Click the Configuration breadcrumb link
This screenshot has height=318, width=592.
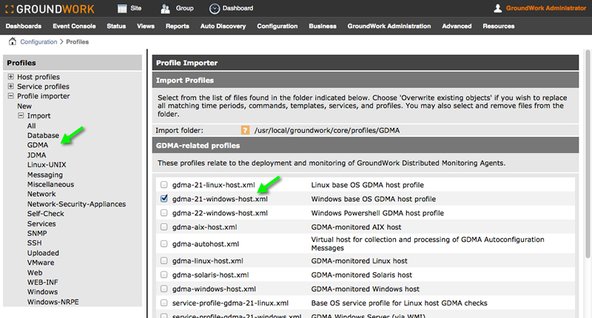pos(38,42)
